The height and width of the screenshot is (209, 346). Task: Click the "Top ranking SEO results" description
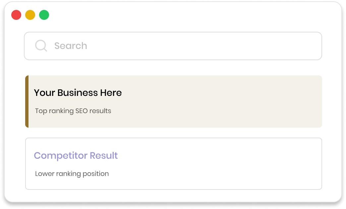click(73, 111)
